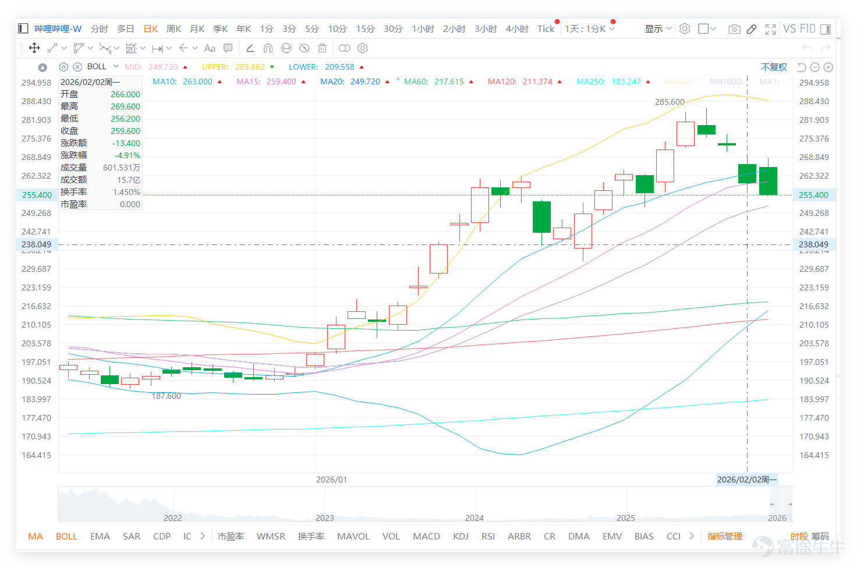Click 2023 on the overview timeline
This screenshot has height=568, width=857.
(x=325, y=517)
